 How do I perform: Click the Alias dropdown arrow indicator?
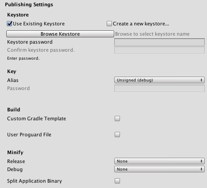[x=201, y=80]
